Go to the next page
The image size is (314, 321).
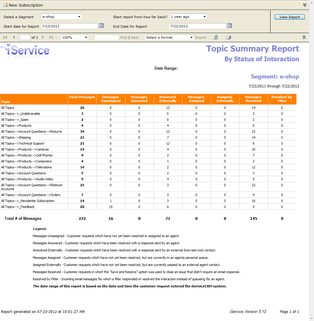43,37
